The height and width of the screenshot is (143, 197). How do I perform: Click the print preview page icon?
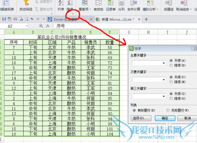coord(21,19)
